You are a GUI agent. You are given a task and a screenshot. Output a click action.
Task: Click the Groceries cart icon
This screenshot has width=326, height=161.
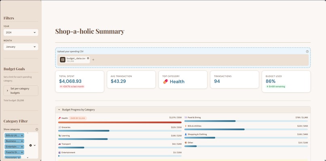click(59, 127)
